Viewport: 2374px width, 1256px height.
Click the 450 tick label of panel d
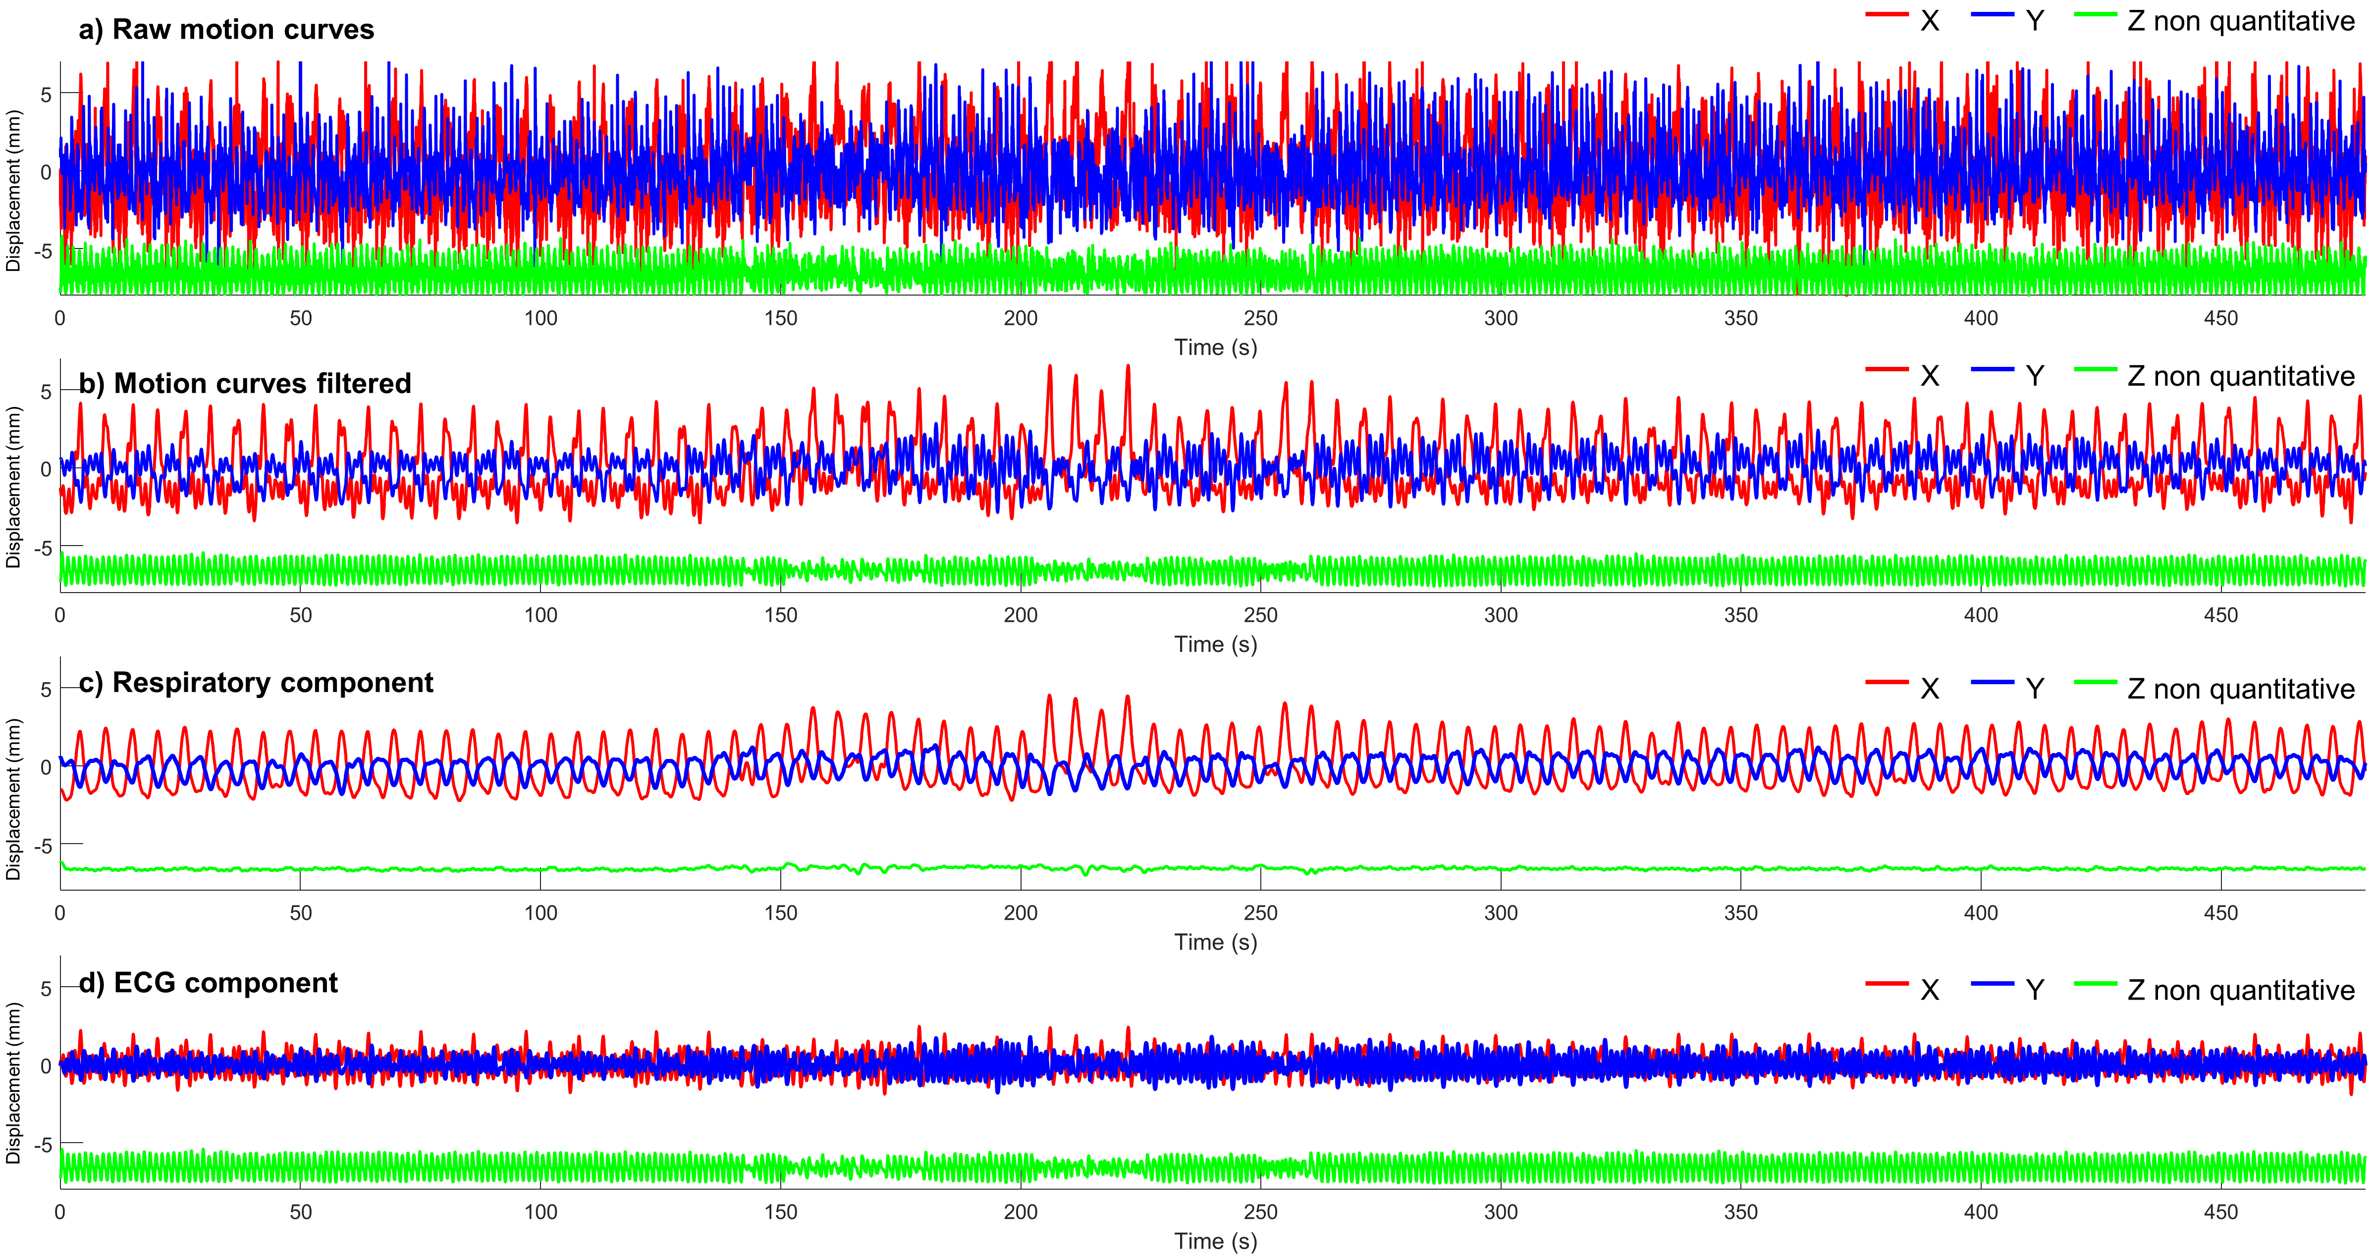tap(2220, 1211)
